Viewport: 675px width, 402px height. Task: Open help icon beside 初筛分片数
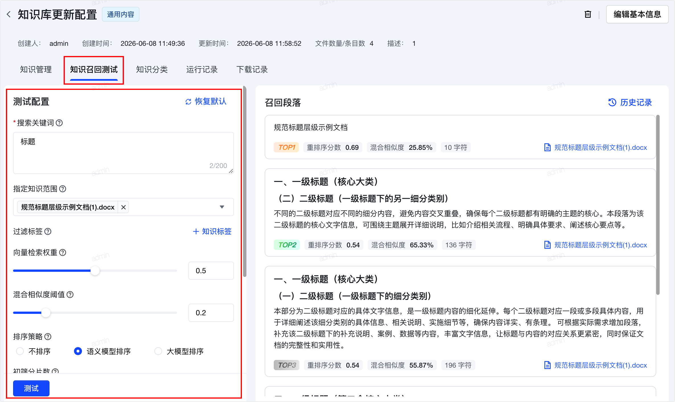(55, 371)
